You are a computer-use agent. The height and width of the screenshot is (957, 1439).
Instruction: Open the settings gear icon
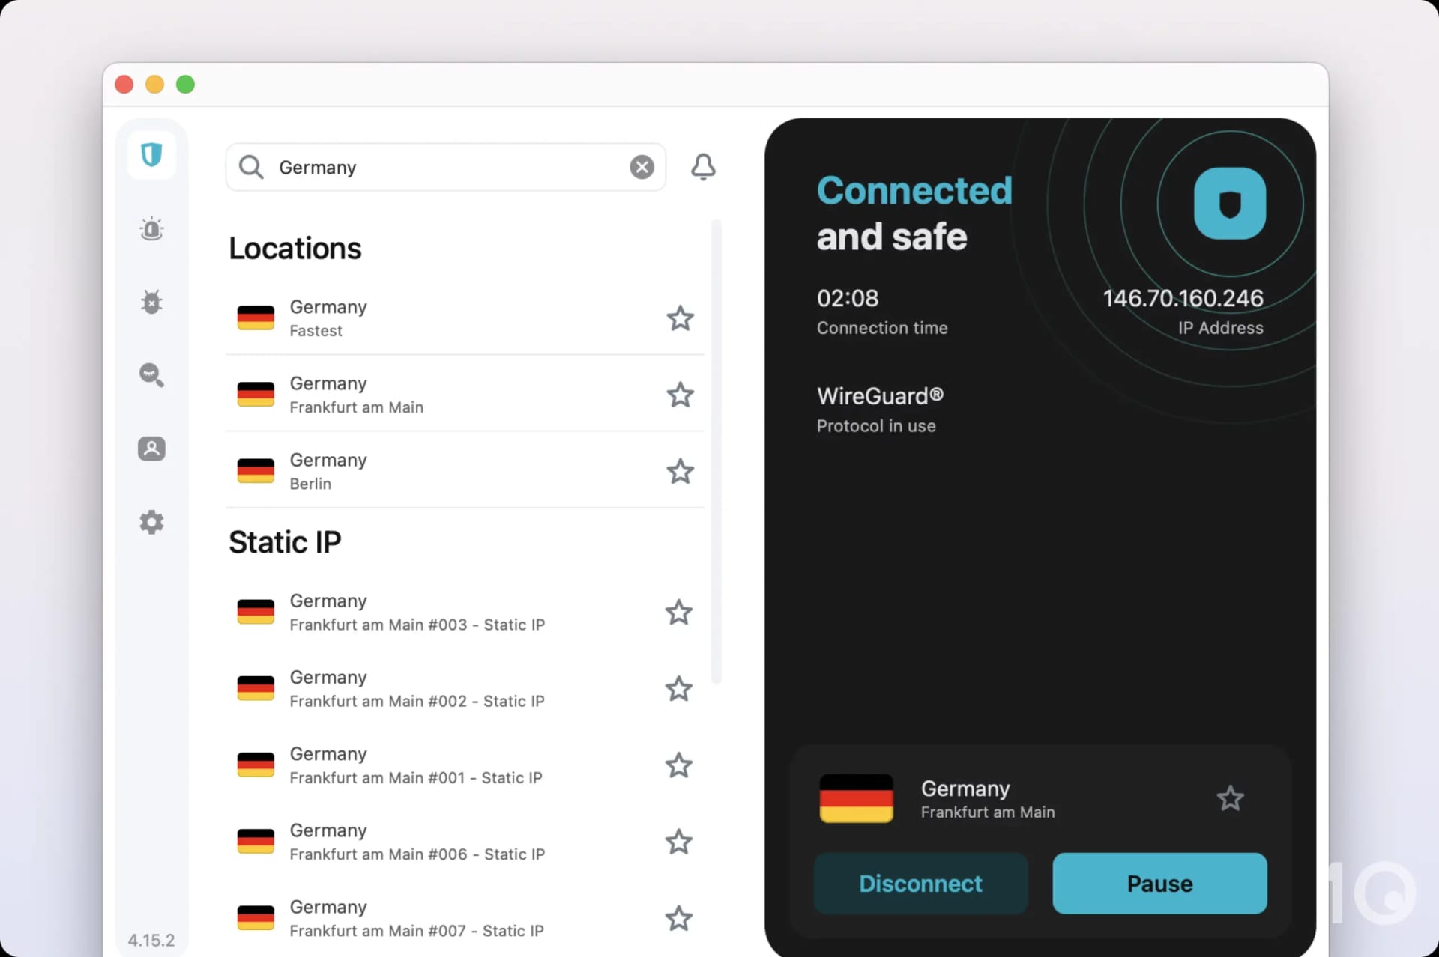click(151, 521)
